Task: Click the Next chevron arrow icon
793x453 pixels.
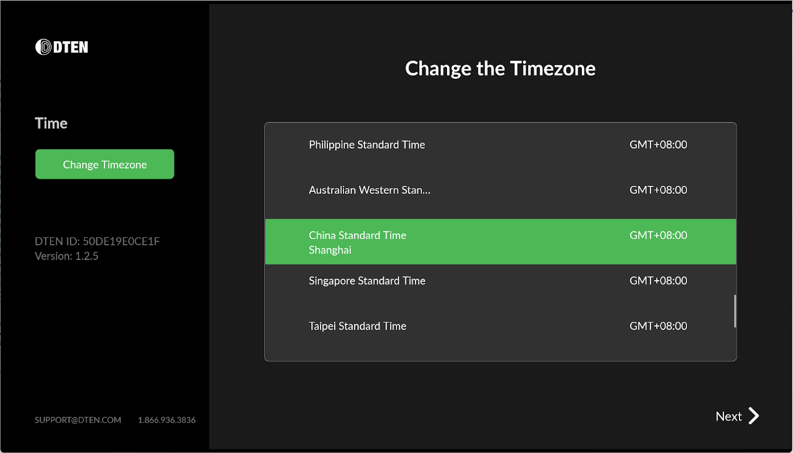Action: [753, 416]
